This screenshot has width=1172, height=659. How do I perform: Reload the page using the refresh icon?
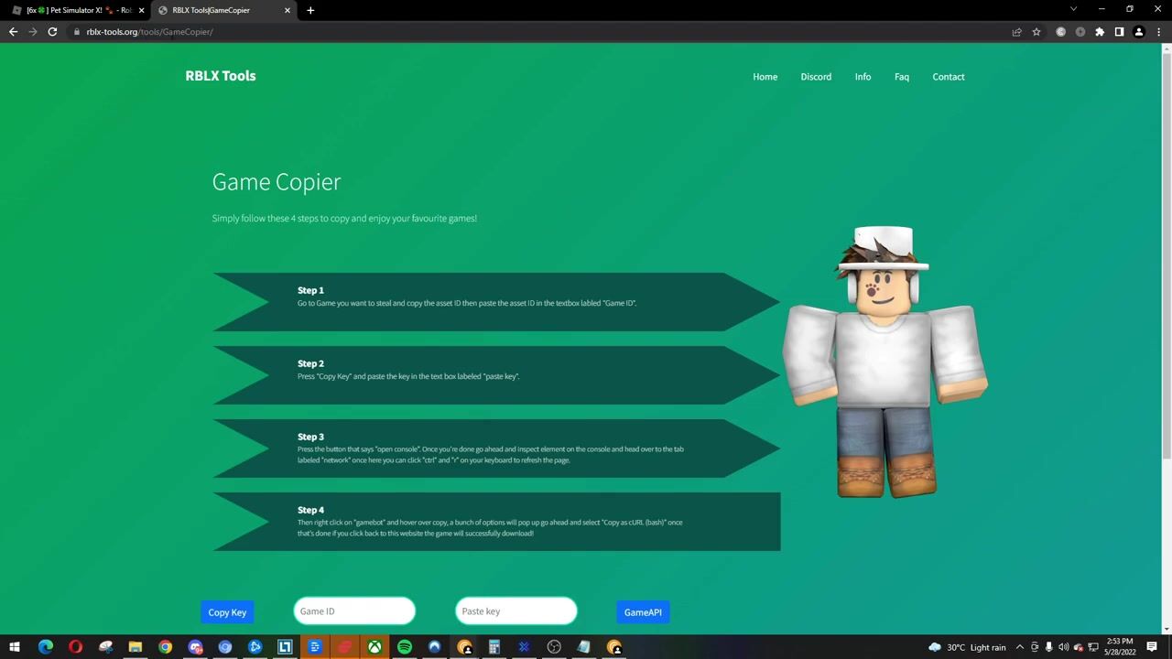[x=52, y=32]
